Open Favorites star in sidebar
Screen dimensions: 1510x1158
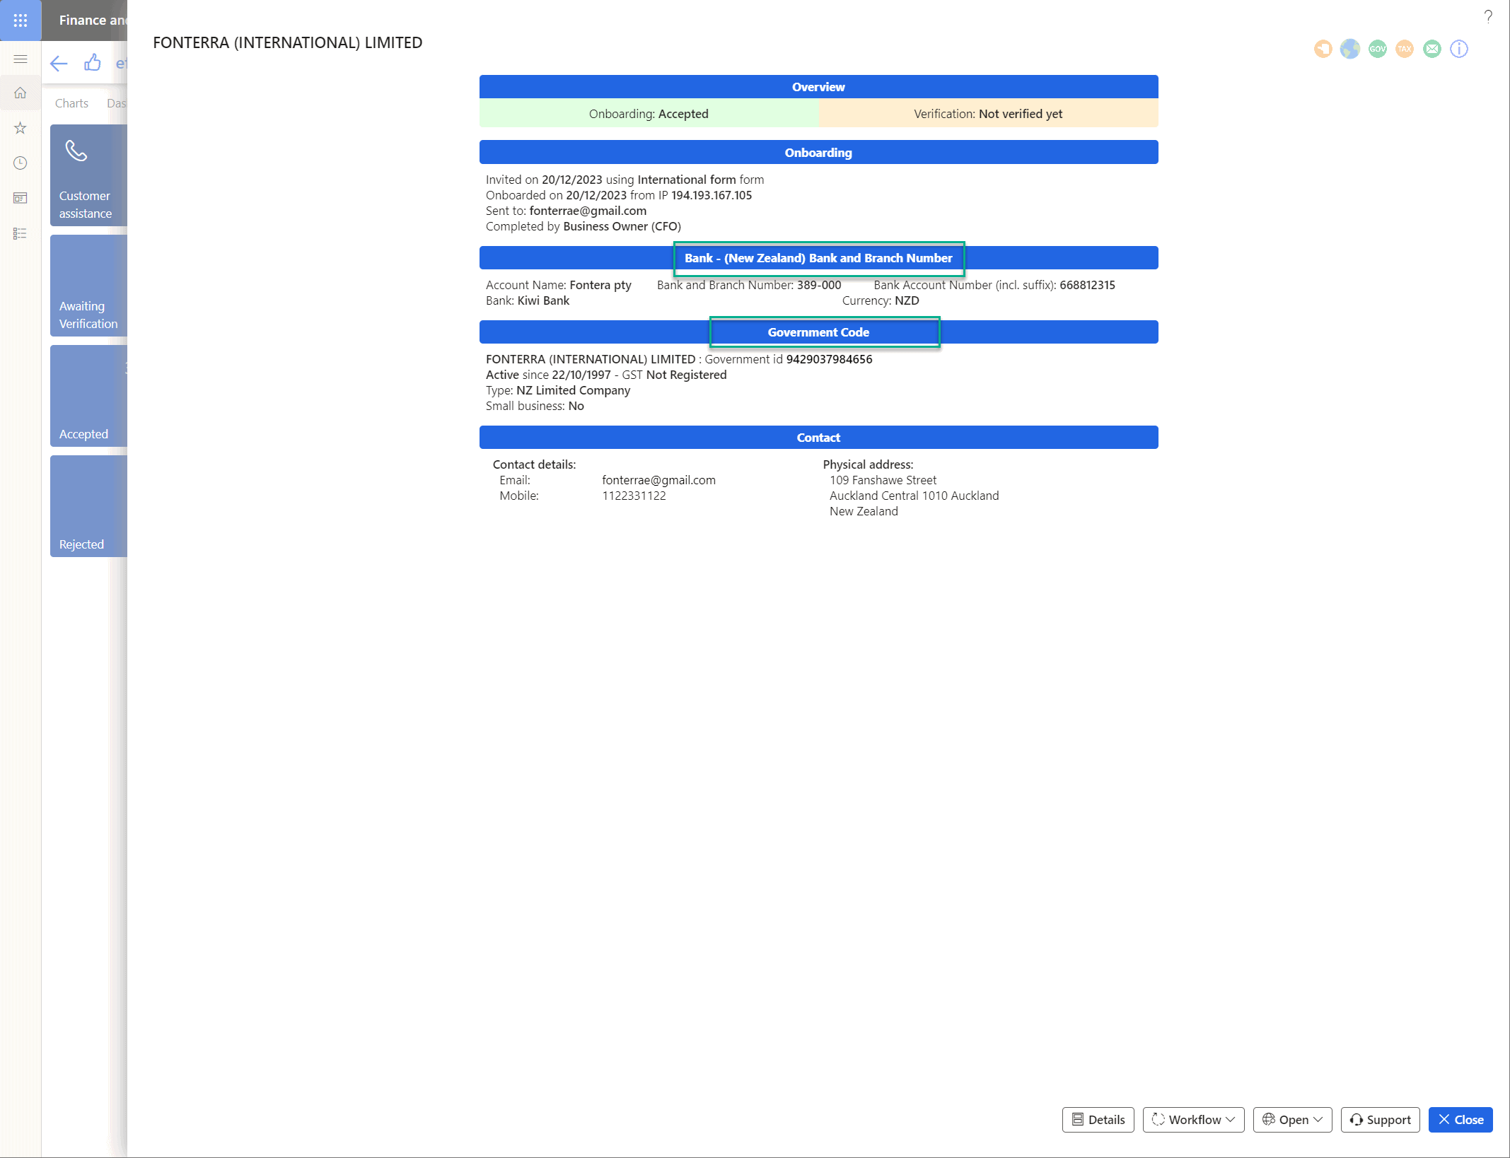tap(21, 128)
